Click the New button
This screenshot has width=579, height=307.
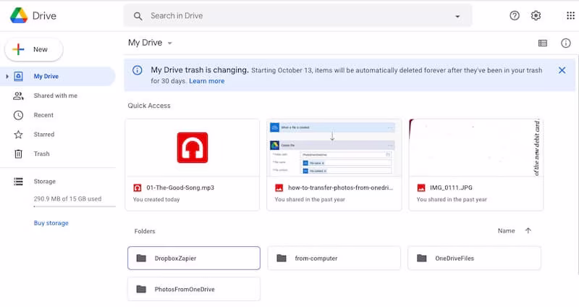click(34, 49)
